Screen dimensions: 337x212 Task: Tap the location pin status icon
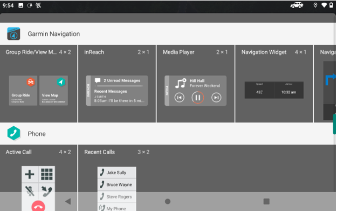pyautogui.click(x=315, y=5)
